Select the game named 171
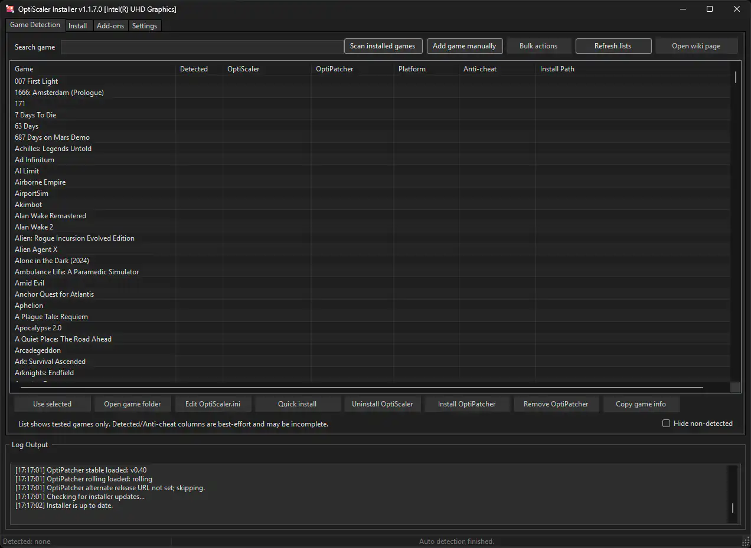The image size is (751, 548). (370, 104)
